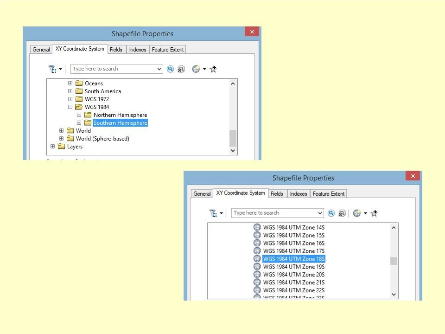Open Feature Extent tab in upper dialog
This screenshot has width=445, height=334.
168,50
